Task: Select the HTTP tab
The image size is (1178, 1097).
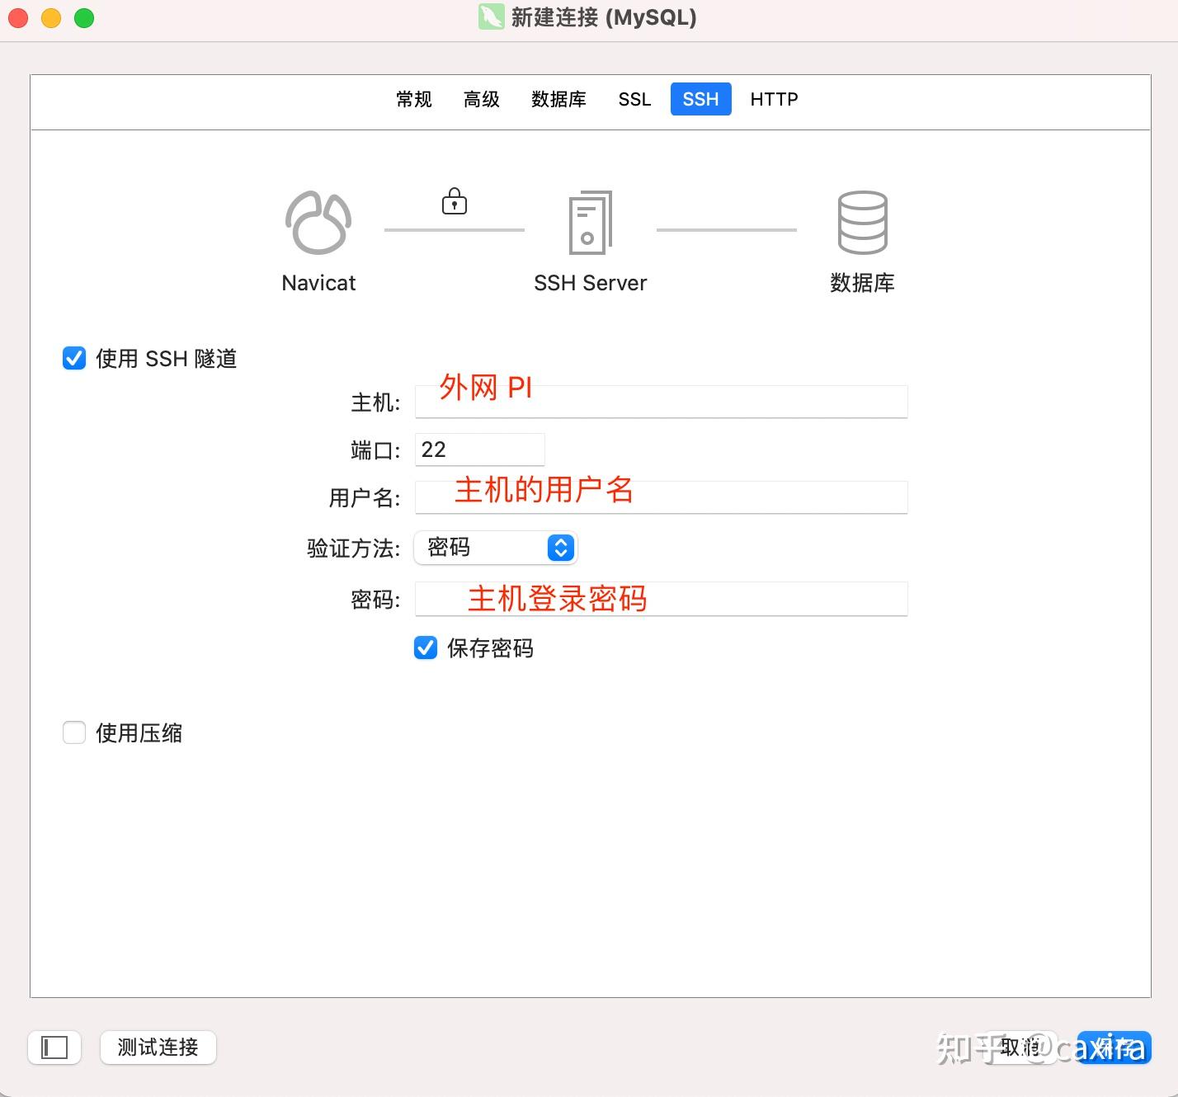Action: 773,99
